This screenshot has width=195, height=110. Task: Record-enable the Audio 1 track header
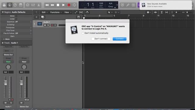52,25
